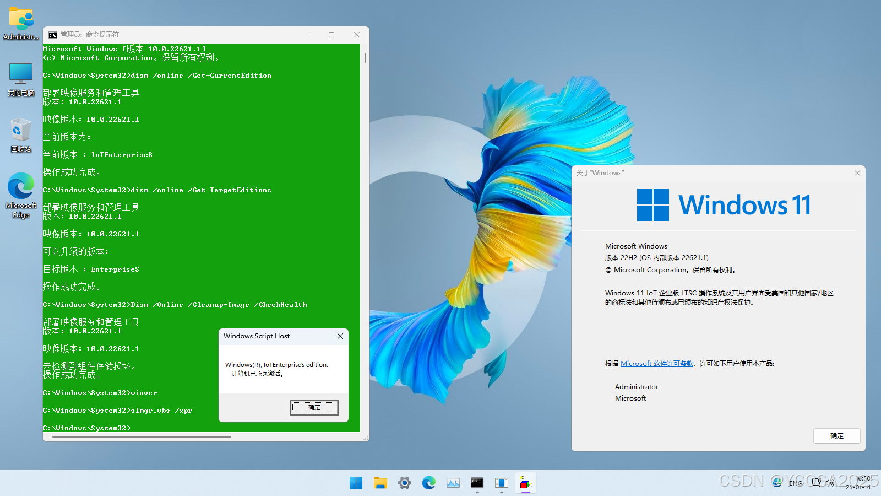The height and width of the screenshot is (496, 881).
Task: Open Settings gear on the taskbar
Action: (405, 483)
